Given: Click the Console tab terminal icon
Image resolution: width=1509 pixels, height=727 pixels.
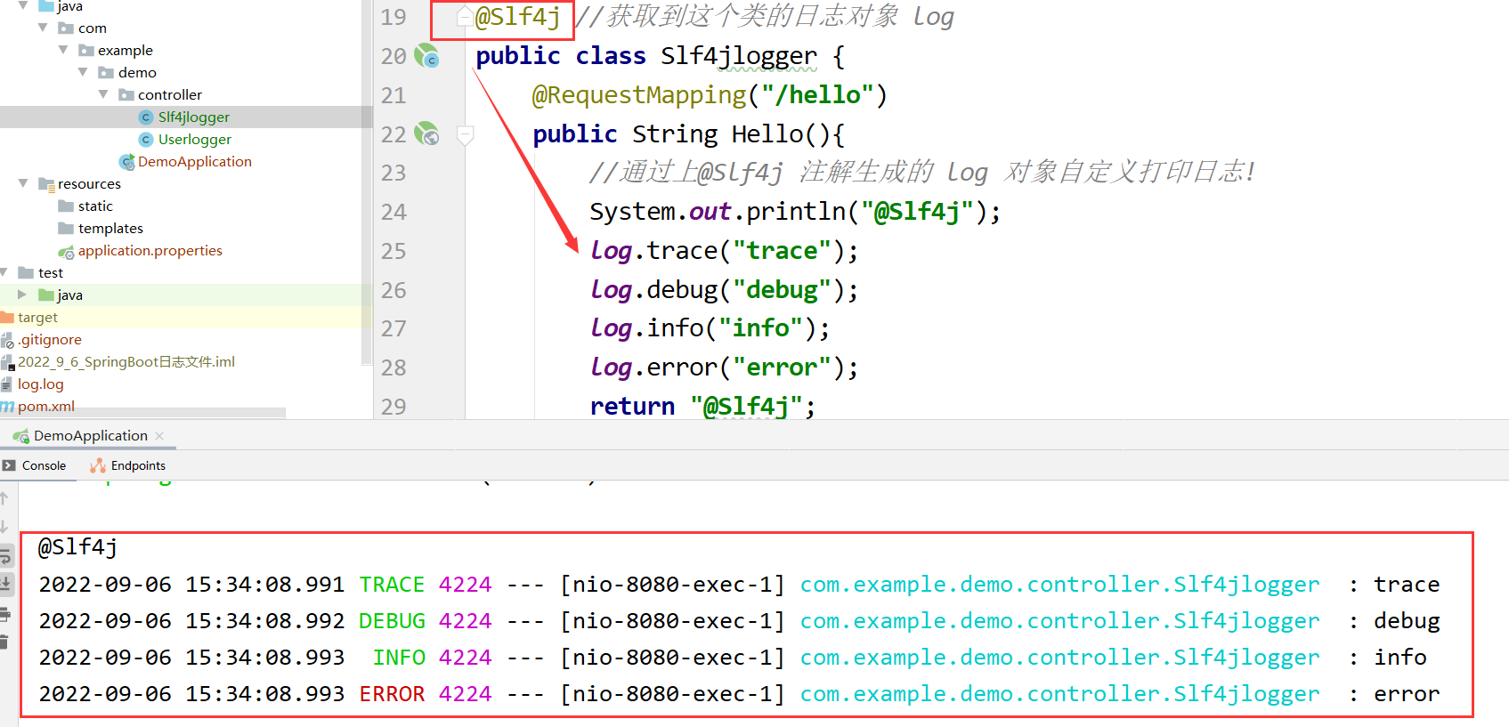Looking at the screenshot, I should coord(9,465).
